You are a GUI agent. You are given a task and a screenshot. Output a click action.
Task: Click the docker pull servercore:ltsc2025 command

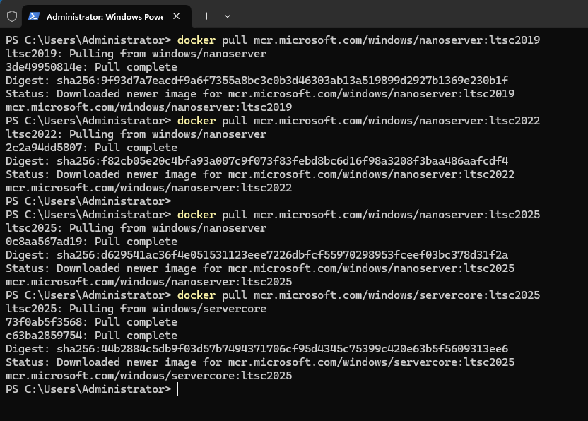(x=358, y=295)
